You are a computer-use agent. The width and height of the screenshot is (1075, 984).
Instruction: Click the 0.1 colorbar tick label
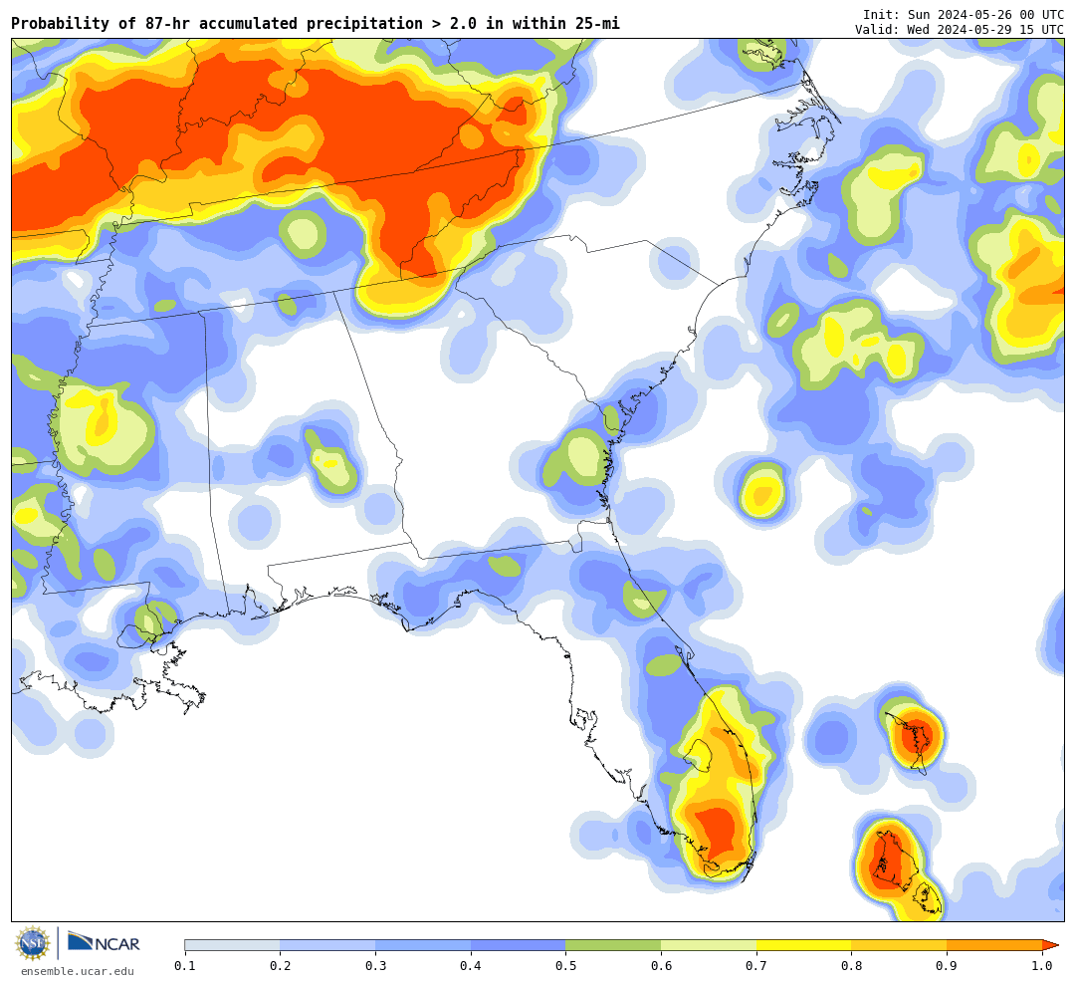pos(185,966)
